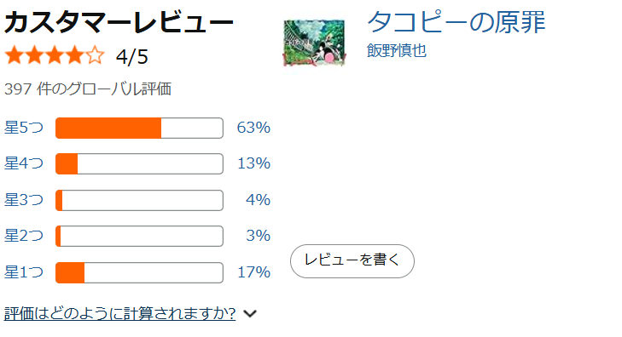Click the 1-star histogram bar
Image resolution: width=622 pixels, height=337 pixels.
pyautogui.click(x=139, y=272)
